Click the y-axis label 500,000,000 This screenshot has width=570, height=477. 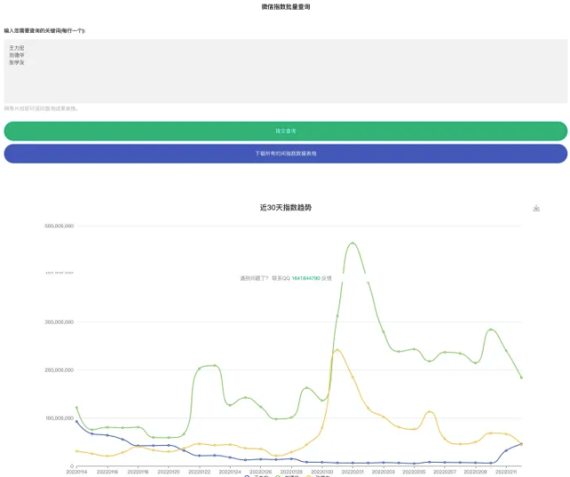pos(59,226)
